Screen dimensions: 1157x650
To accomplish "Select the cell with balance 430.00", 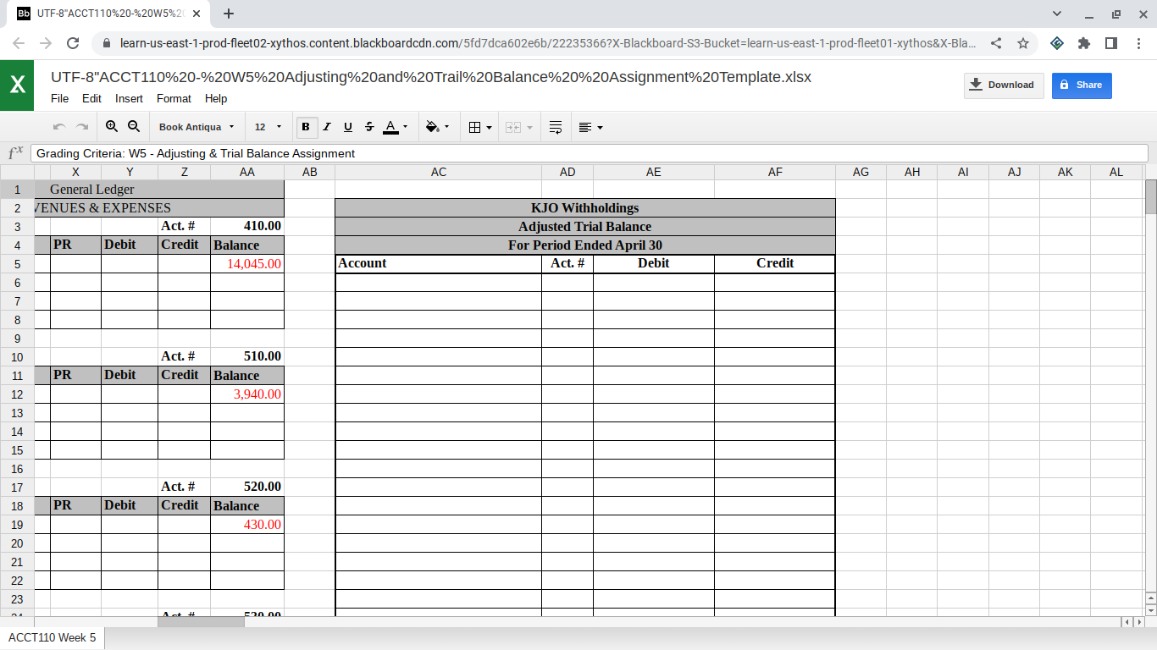I will (246, 524).
